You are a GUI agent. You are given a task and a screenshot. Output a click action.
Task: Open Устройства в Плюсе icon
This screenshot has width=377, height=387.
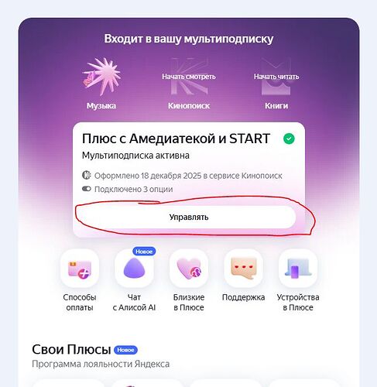click(x=298, y=269)
